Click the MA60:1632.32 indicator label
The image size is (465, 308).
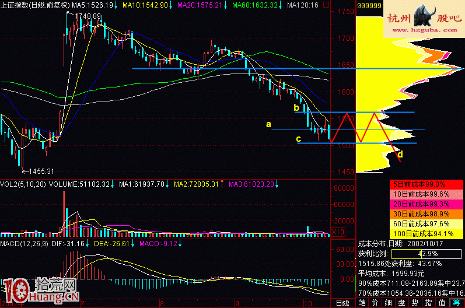(257, 5)
